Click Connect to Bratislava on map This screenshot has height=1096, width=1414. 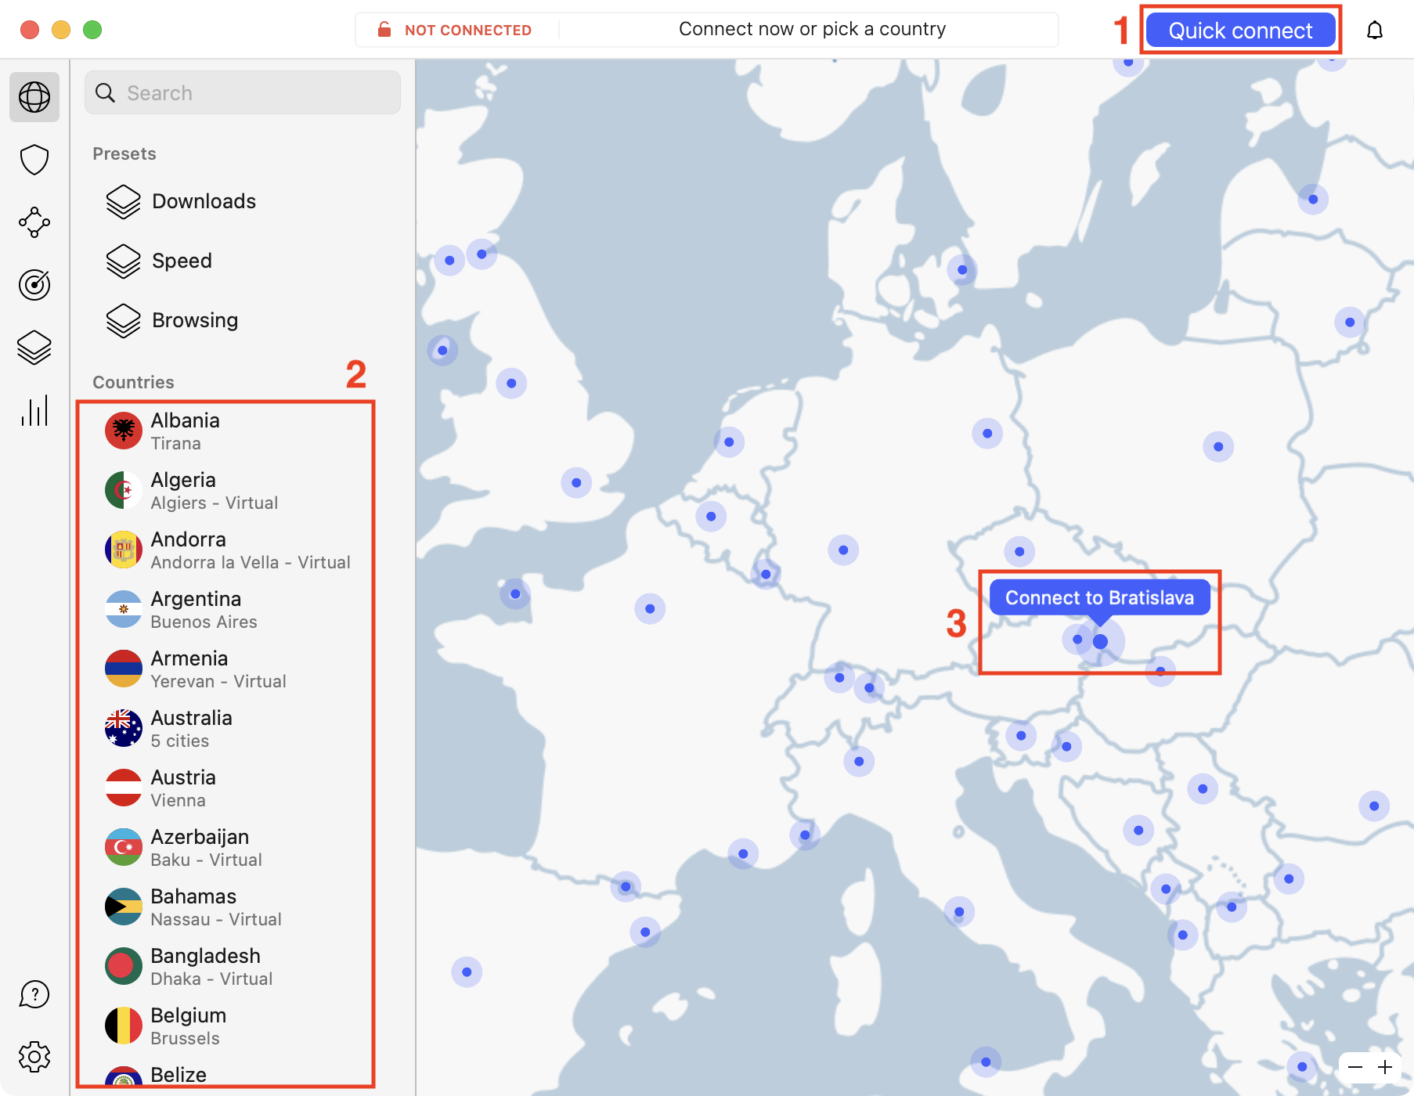(x=1099, y=598)
